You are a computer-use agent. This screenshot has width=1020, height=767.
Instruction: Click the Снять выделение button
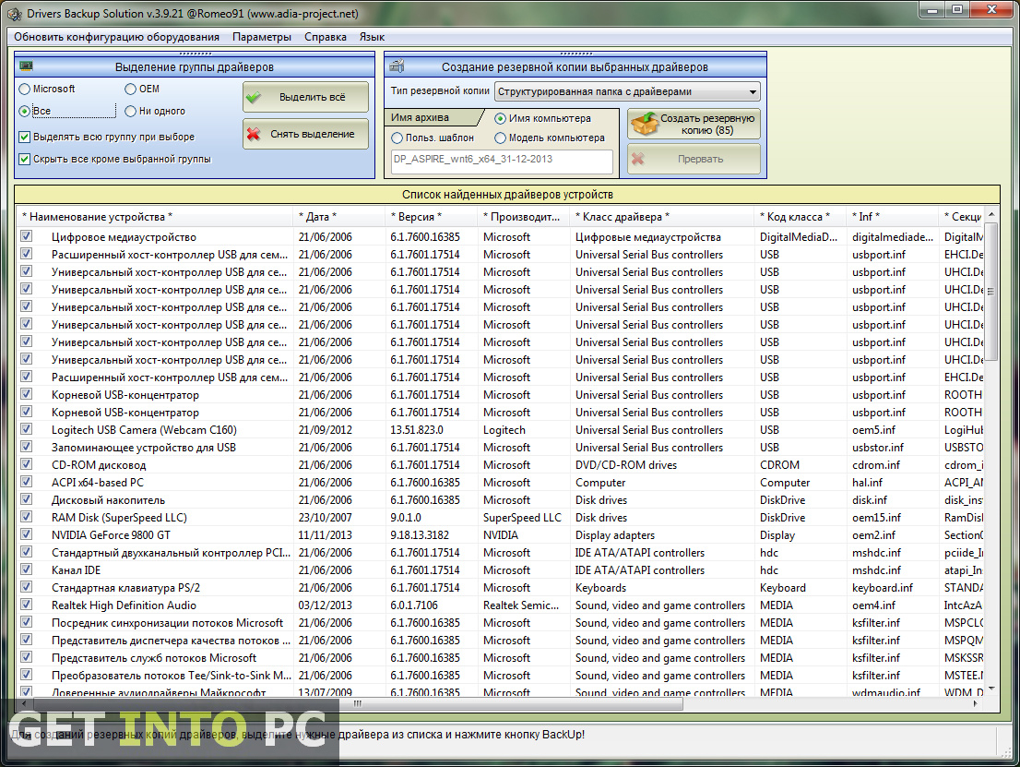306,134
